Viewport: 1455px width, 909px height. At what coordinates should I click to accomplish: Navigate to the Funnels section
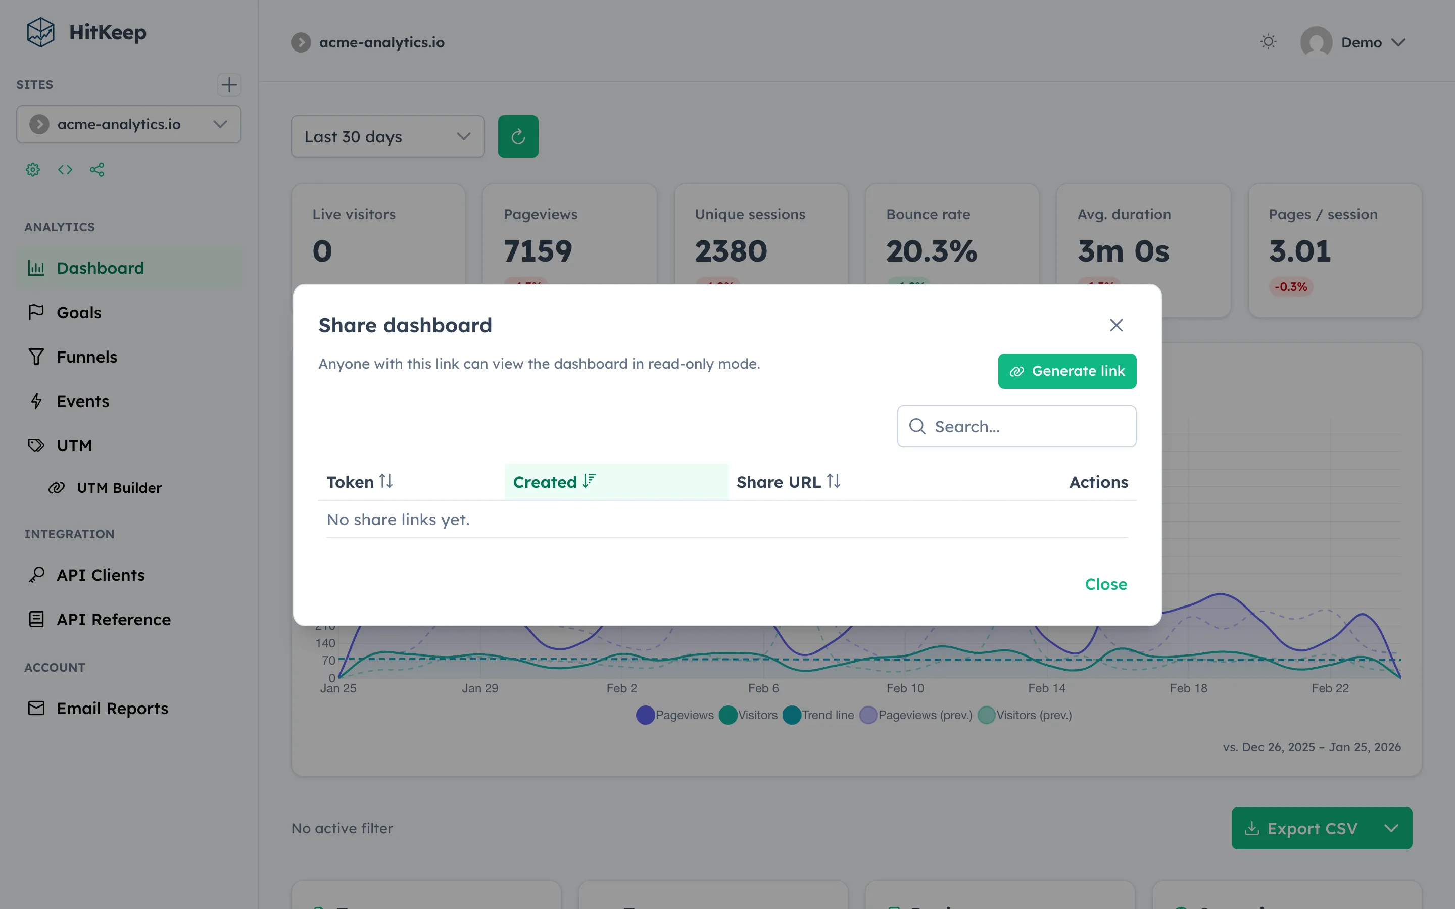pyautogui.click(x=87, y=357)
